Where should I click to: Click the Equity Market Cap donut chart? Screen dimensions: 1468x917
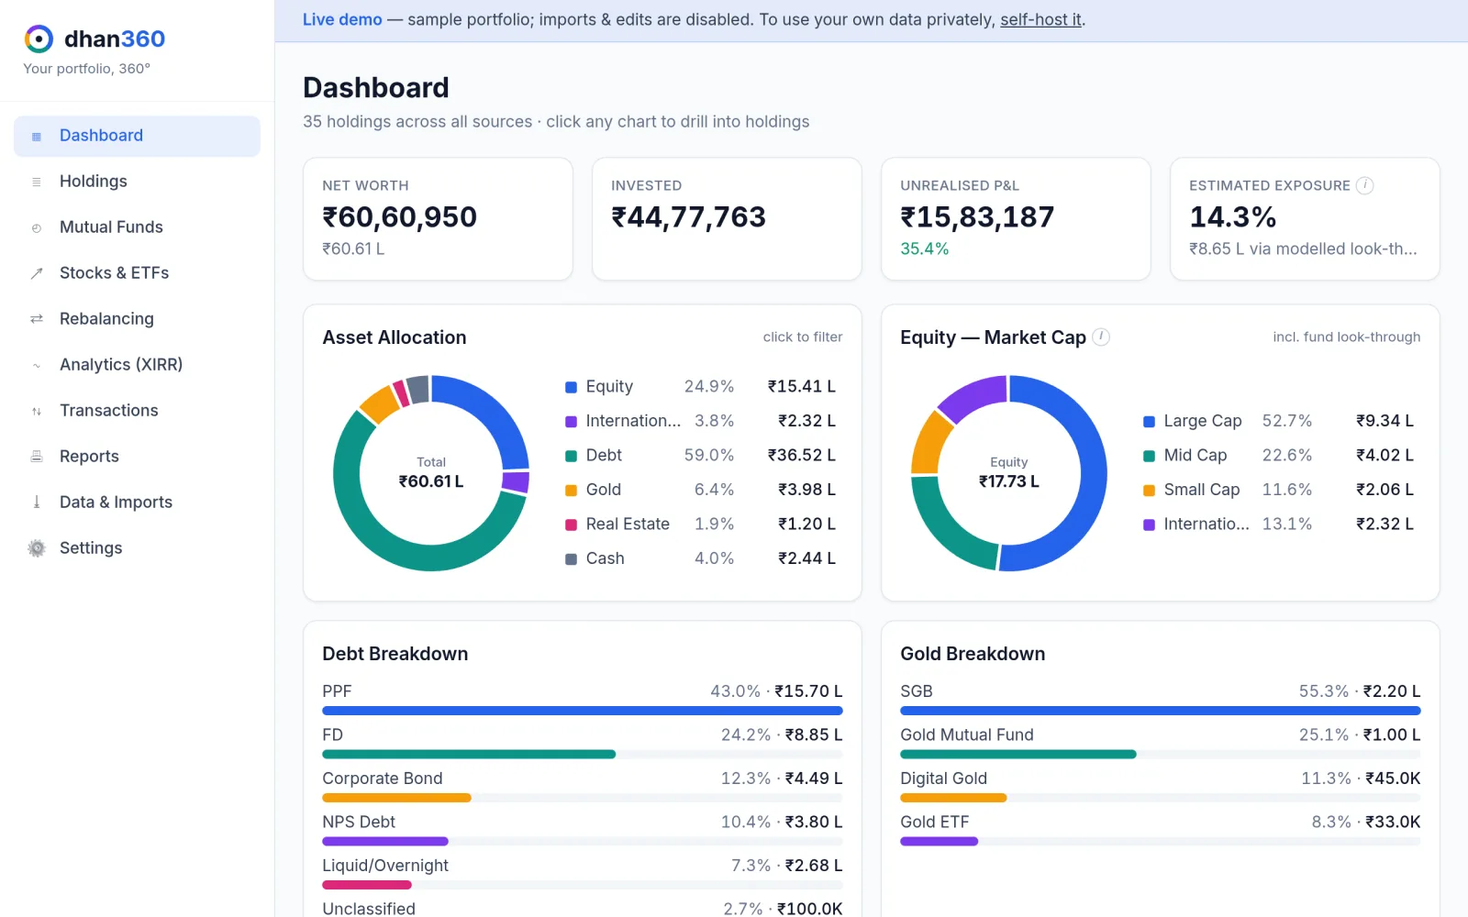[1009, 473]
